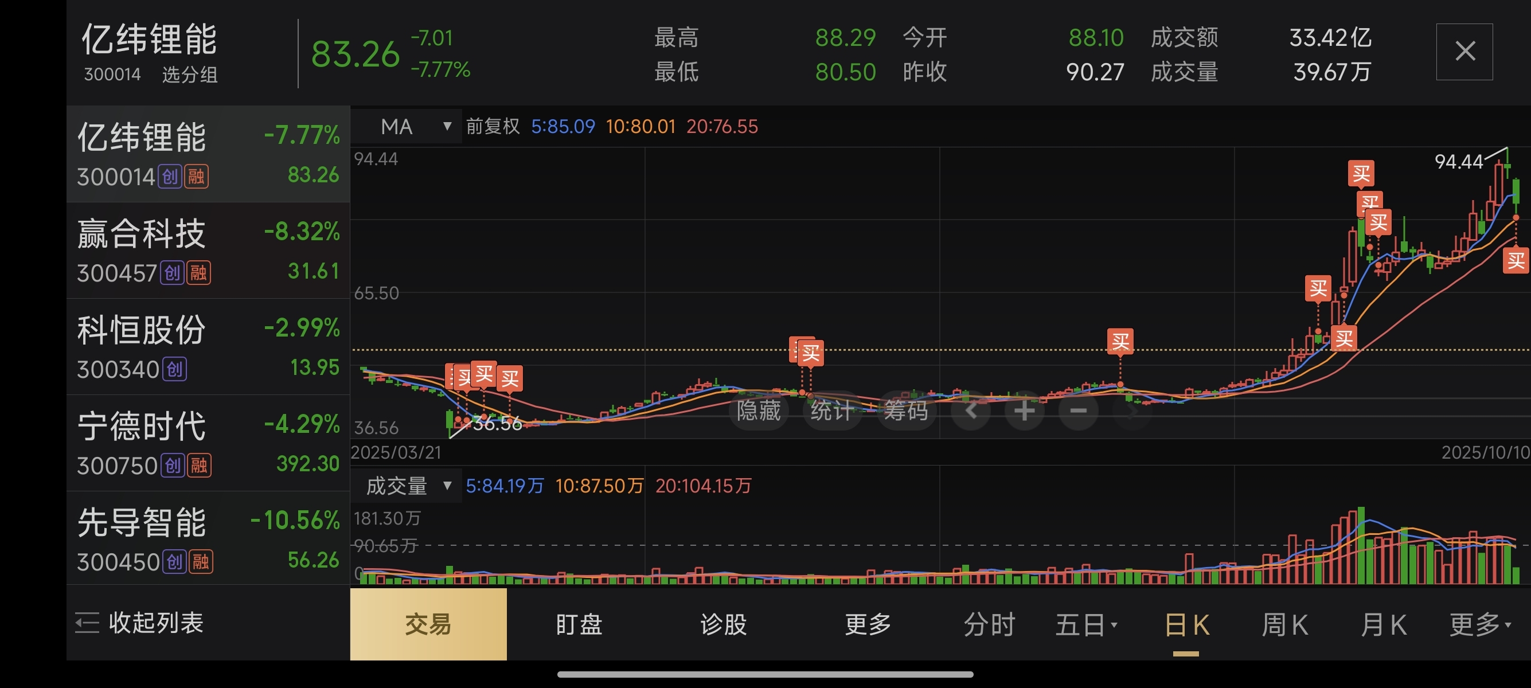Click the chart zoom-in plus icon
The image size is (1531, 688).
coord(1024,411)
